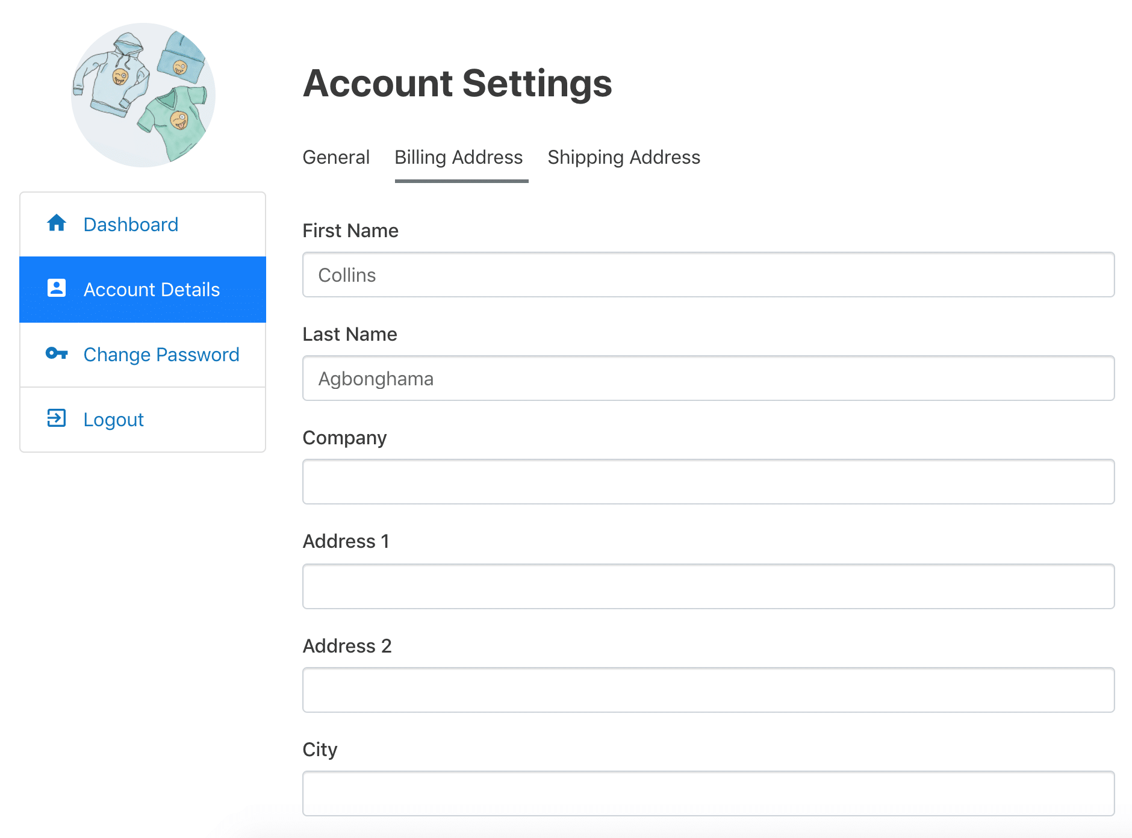
Task: Open the Change Password page
Action: click(x=161, y=355)
